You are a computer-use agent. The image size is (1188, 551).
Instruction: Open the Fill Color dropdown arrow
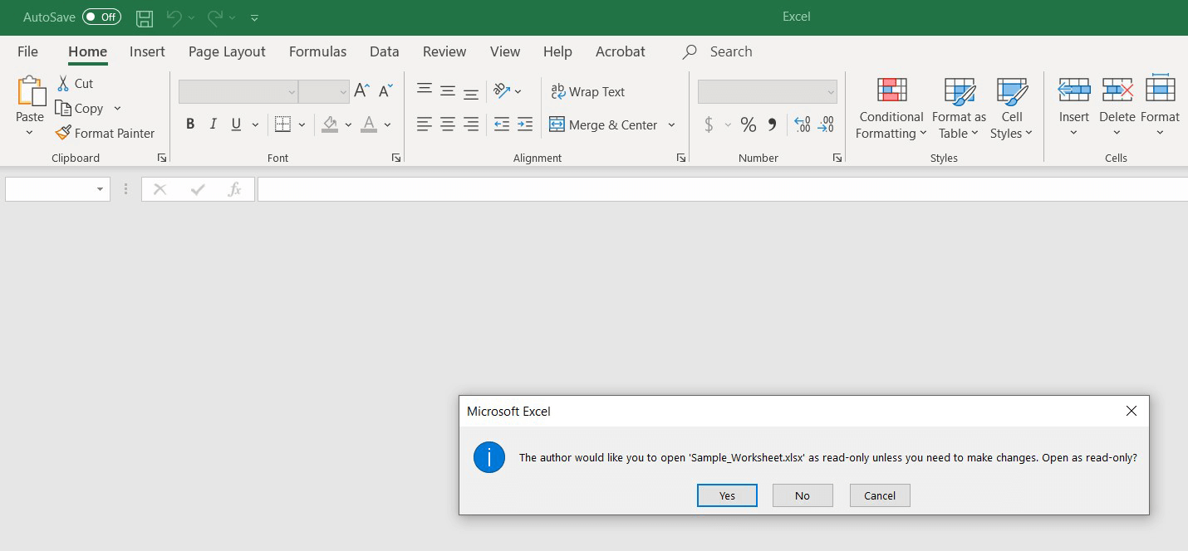tap(348, 124)
